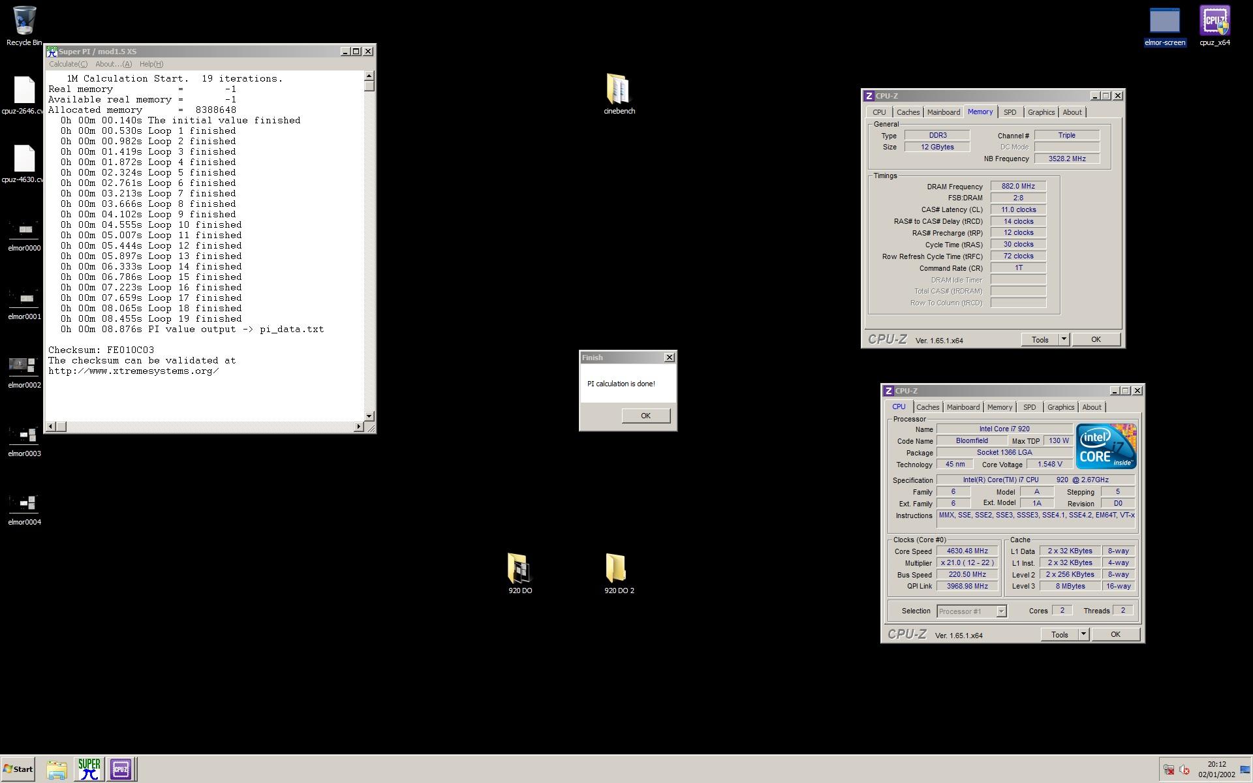Open Windows Explorer from the taskbar
This screenshot has height=783, width=1253.
coord(57,770)
